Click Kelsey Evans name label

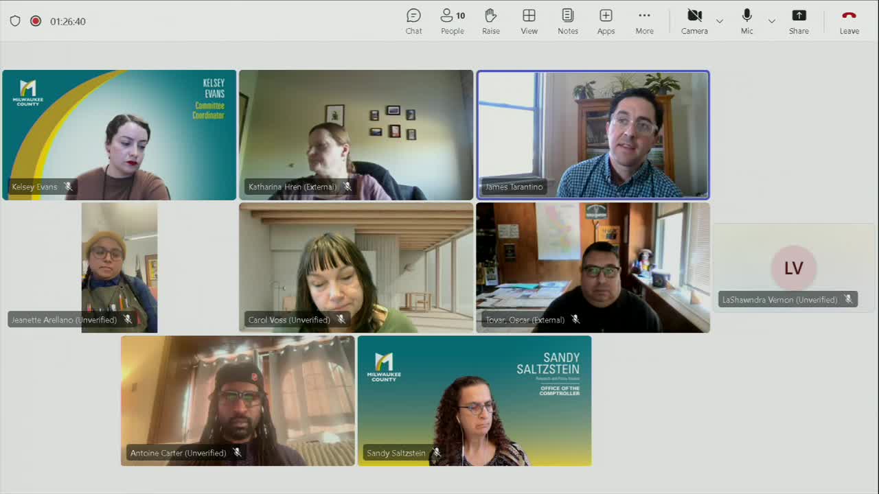tap(34, 187)
